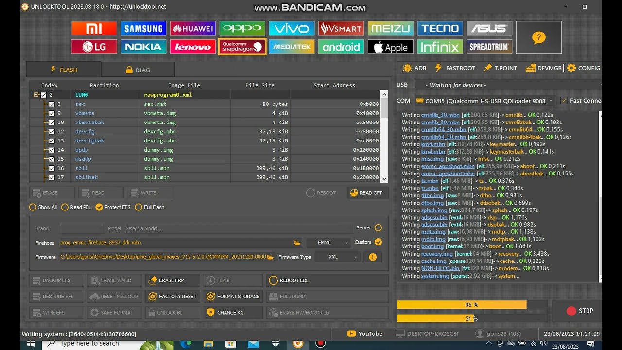Select the LG brand logo
This screenshot has width=622, height=350.
(94, 47)
